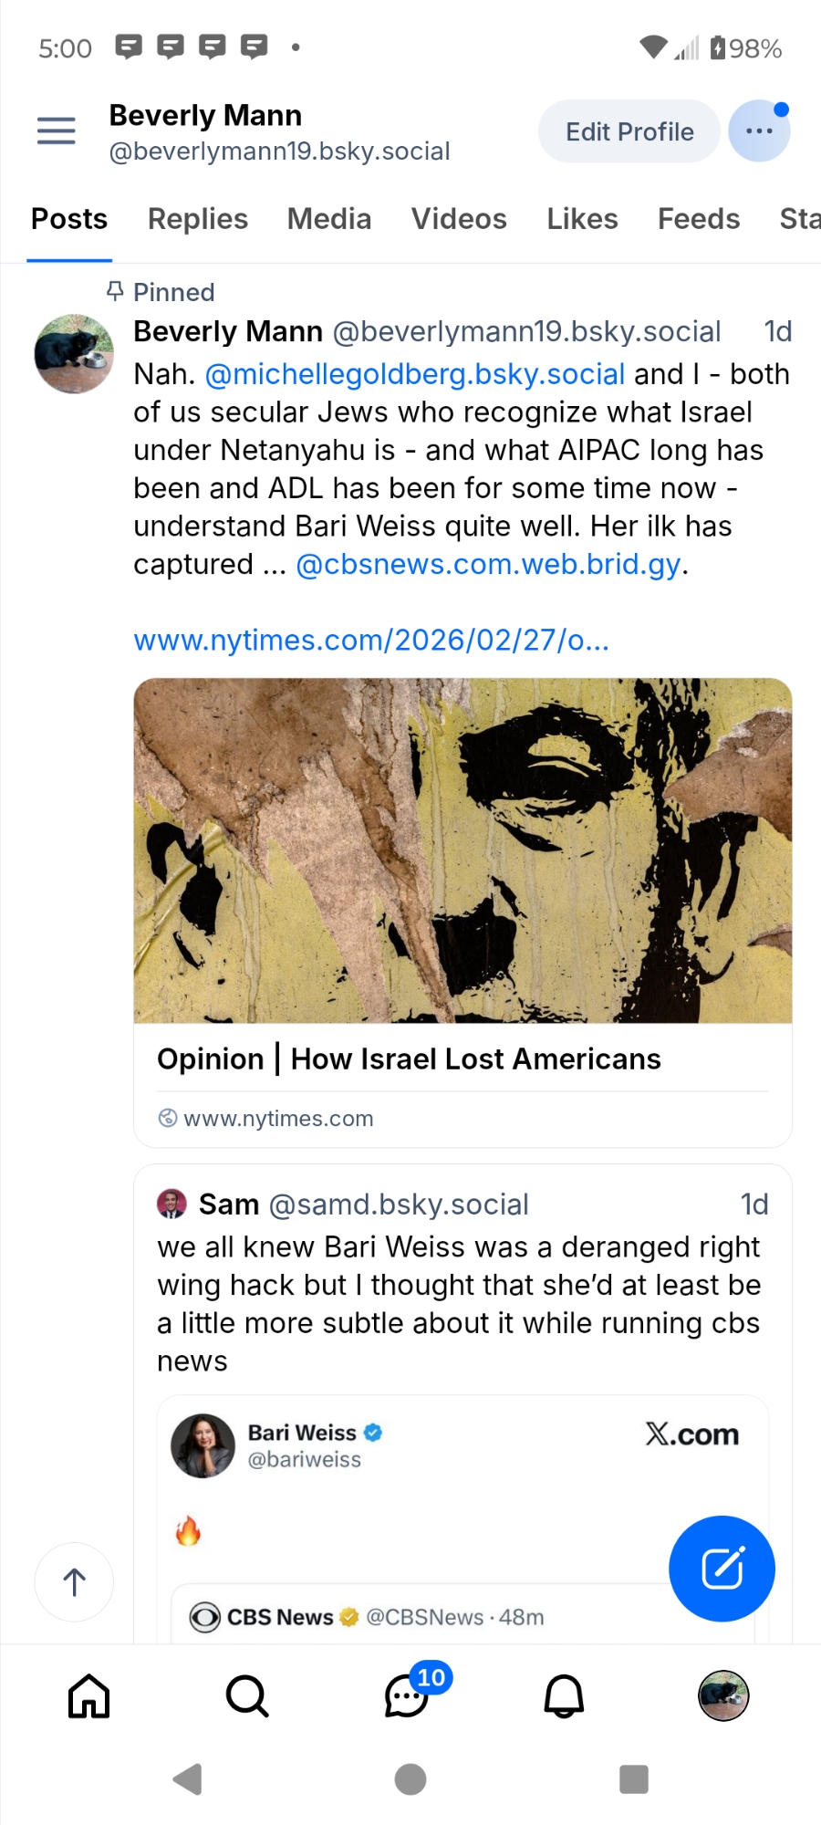Click the Edit Profile button

(x=629, y=131)
